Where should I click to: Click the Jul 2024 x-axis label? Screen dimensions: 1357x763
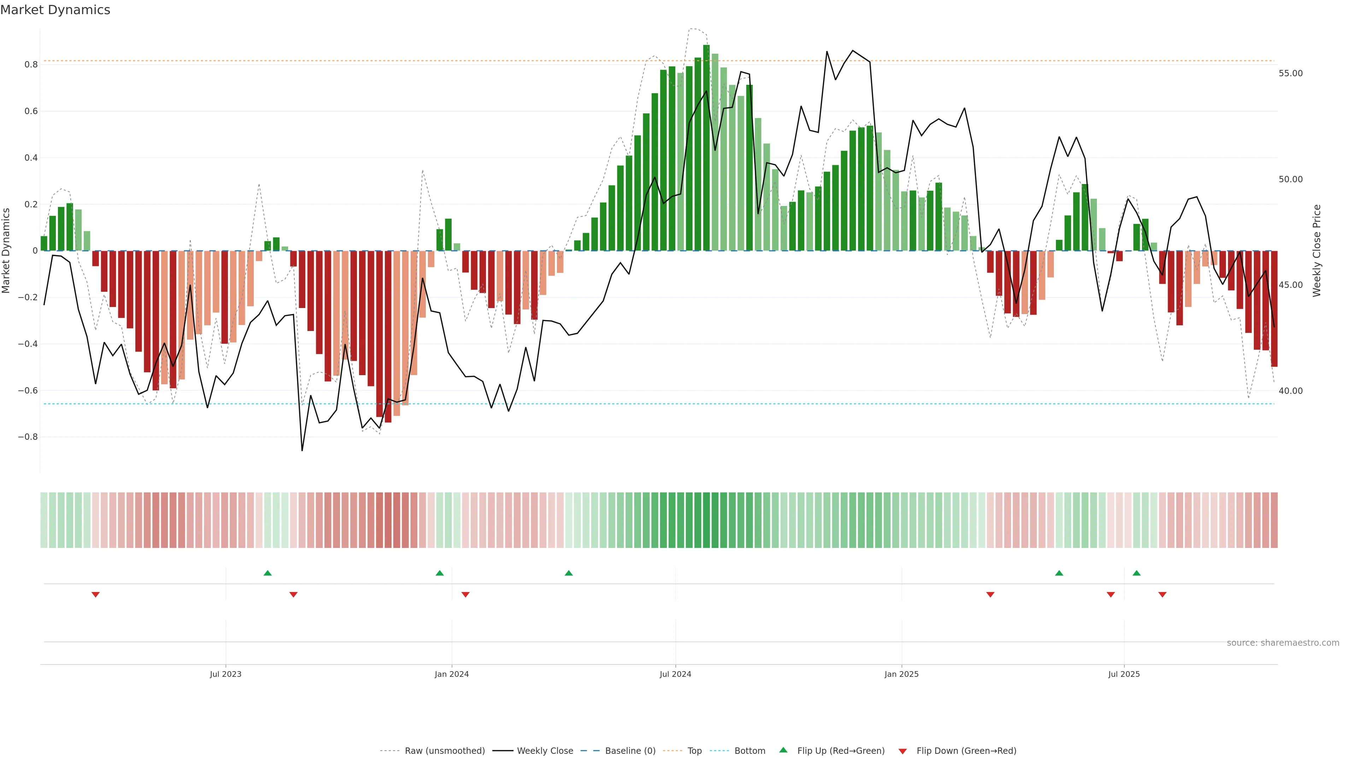coord(675,674)
